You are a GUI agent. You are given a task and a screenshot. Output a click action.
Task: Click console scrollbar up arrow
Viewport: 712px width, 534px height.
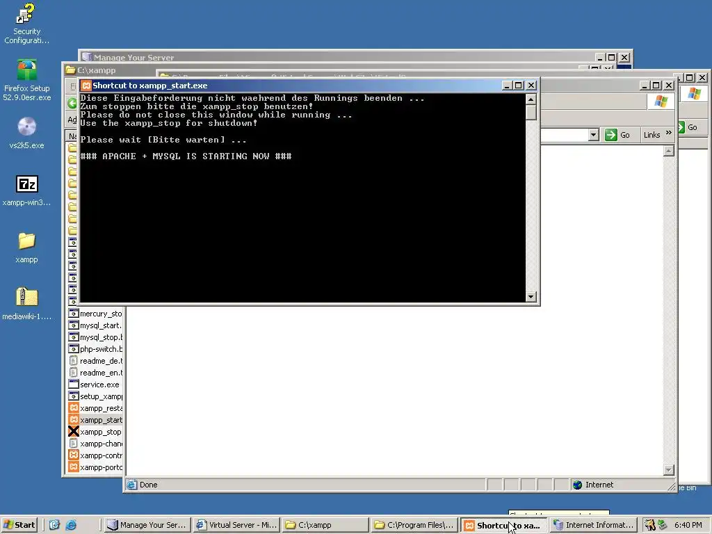[531, 99]
